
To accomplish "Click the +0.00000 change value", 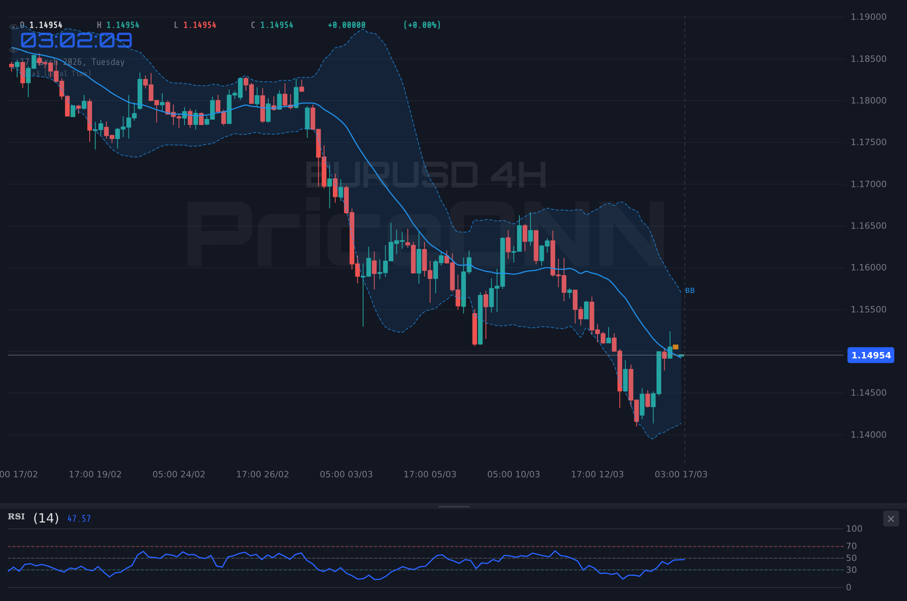I will pos(346,25).
